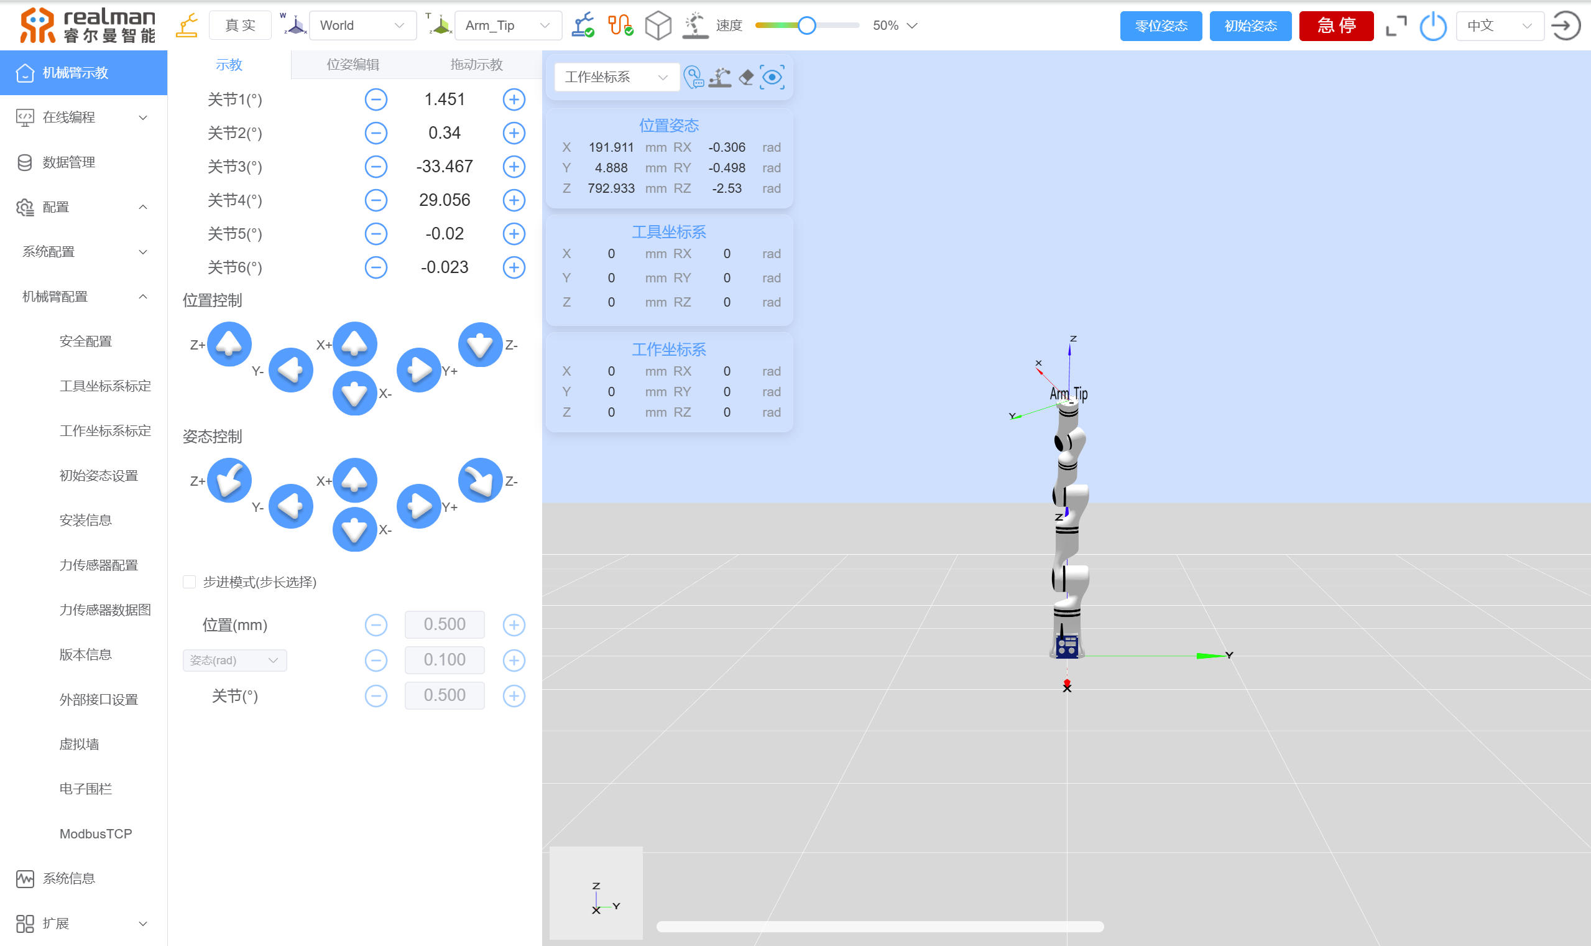The image size is (1591, 946).
Task: Toggle the eye visibility icon in the viewer
Action: [x=772, y=77]
